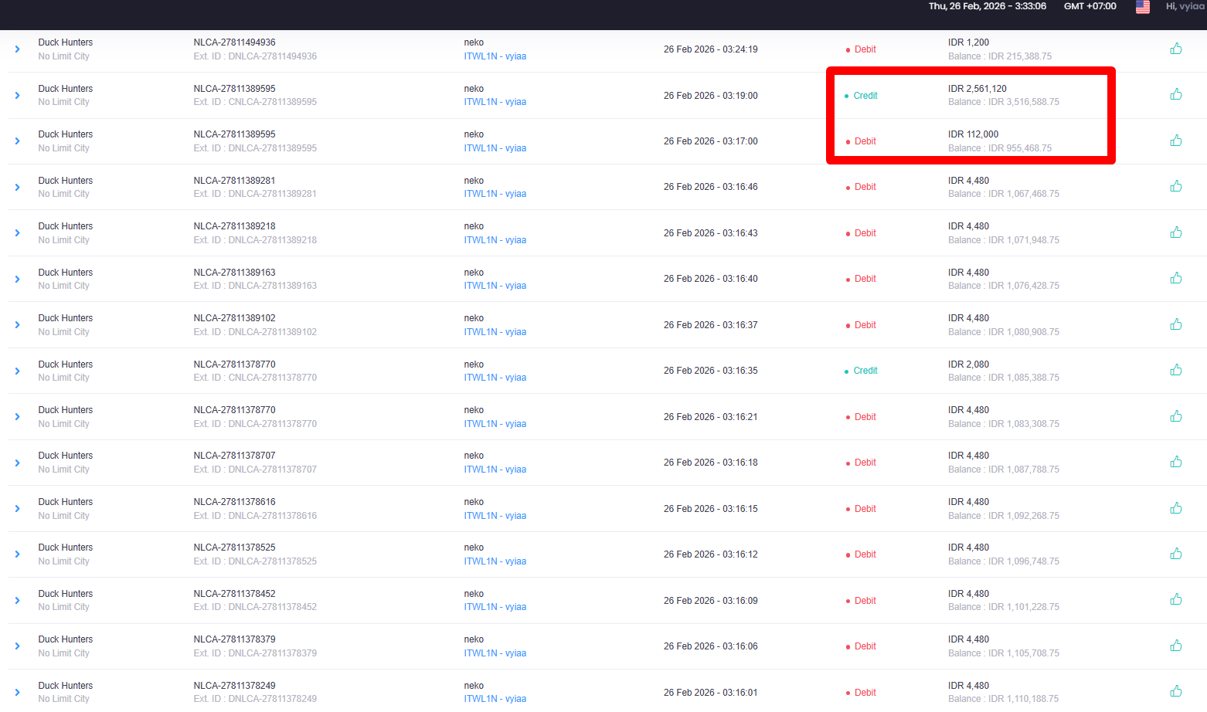This screenshot has height=712, width=1207.
Task: Expand the NLCA-27811378452 transaction row
Action: pyautogui.click(x=17, y=601)
